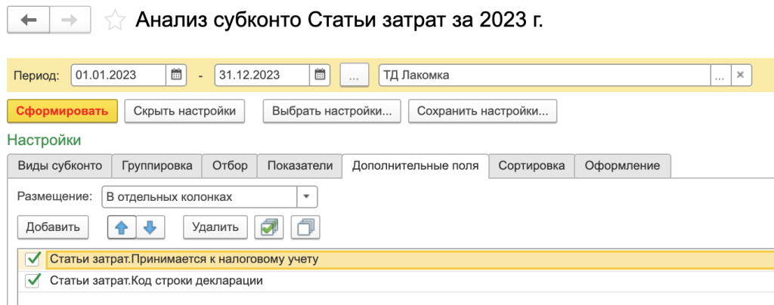Clear the ТД Лакомка organization field
Screen dimensions: 774x305
coord(741,75)
